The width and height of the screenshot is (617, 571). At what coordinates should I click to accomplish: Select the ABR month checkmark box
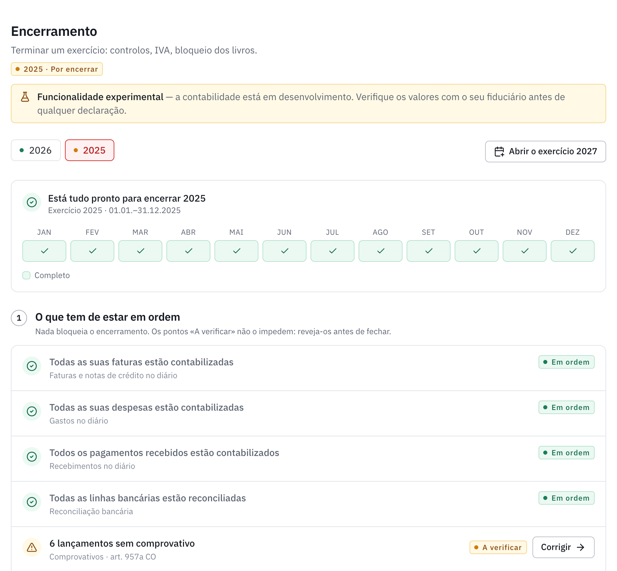pyautogui.click(x=188, y=251)
